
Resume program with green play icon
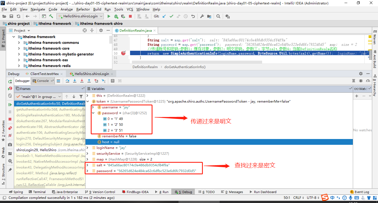click(x=10, y=105)
